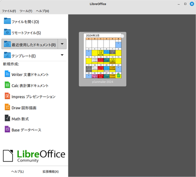Viewport: 196px width, 177px height.
Task: Create a new Impress プレゼンテーション
Action: click(x=34, y=97)
